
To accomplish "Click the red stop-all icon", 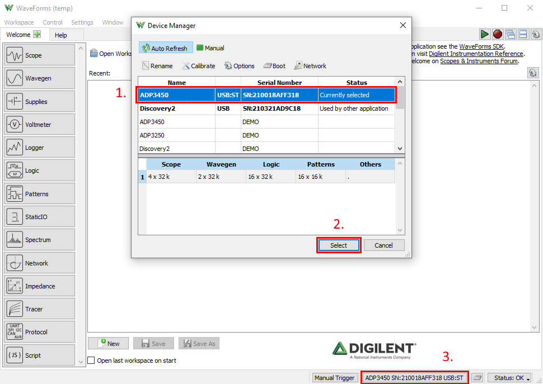I will click(x=498, y=34).
